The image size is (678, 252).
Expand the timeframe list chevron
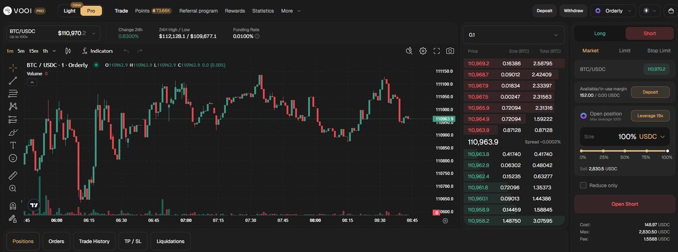[x=54, y=51]
